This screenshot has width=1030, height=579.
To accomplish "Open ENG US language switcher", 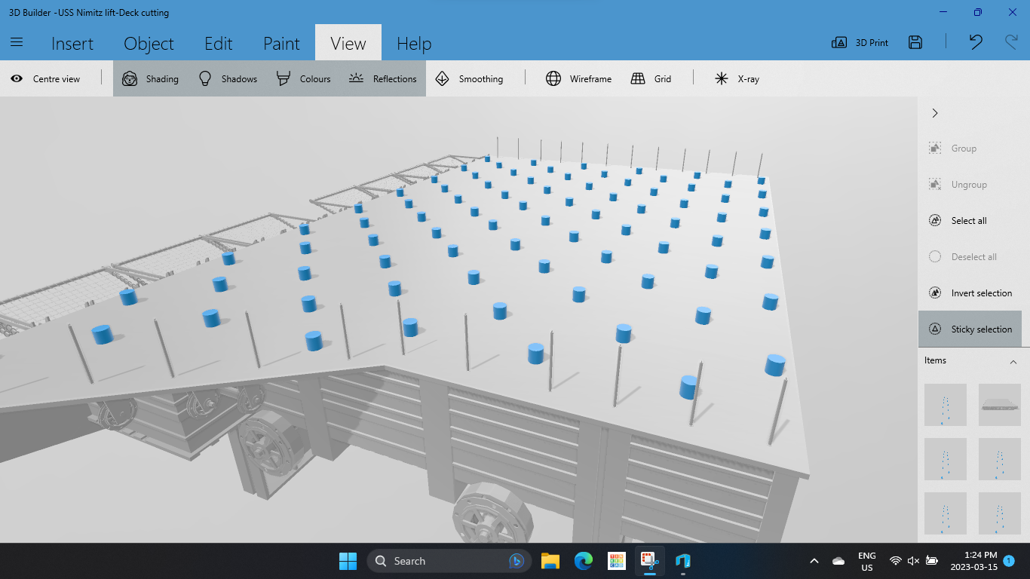I will [867, 562].
